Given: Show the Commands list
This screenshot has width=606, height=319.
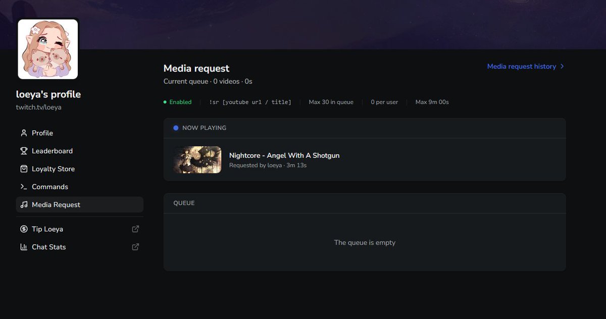Looking at the screenshot, I should (x=80, y=186).
